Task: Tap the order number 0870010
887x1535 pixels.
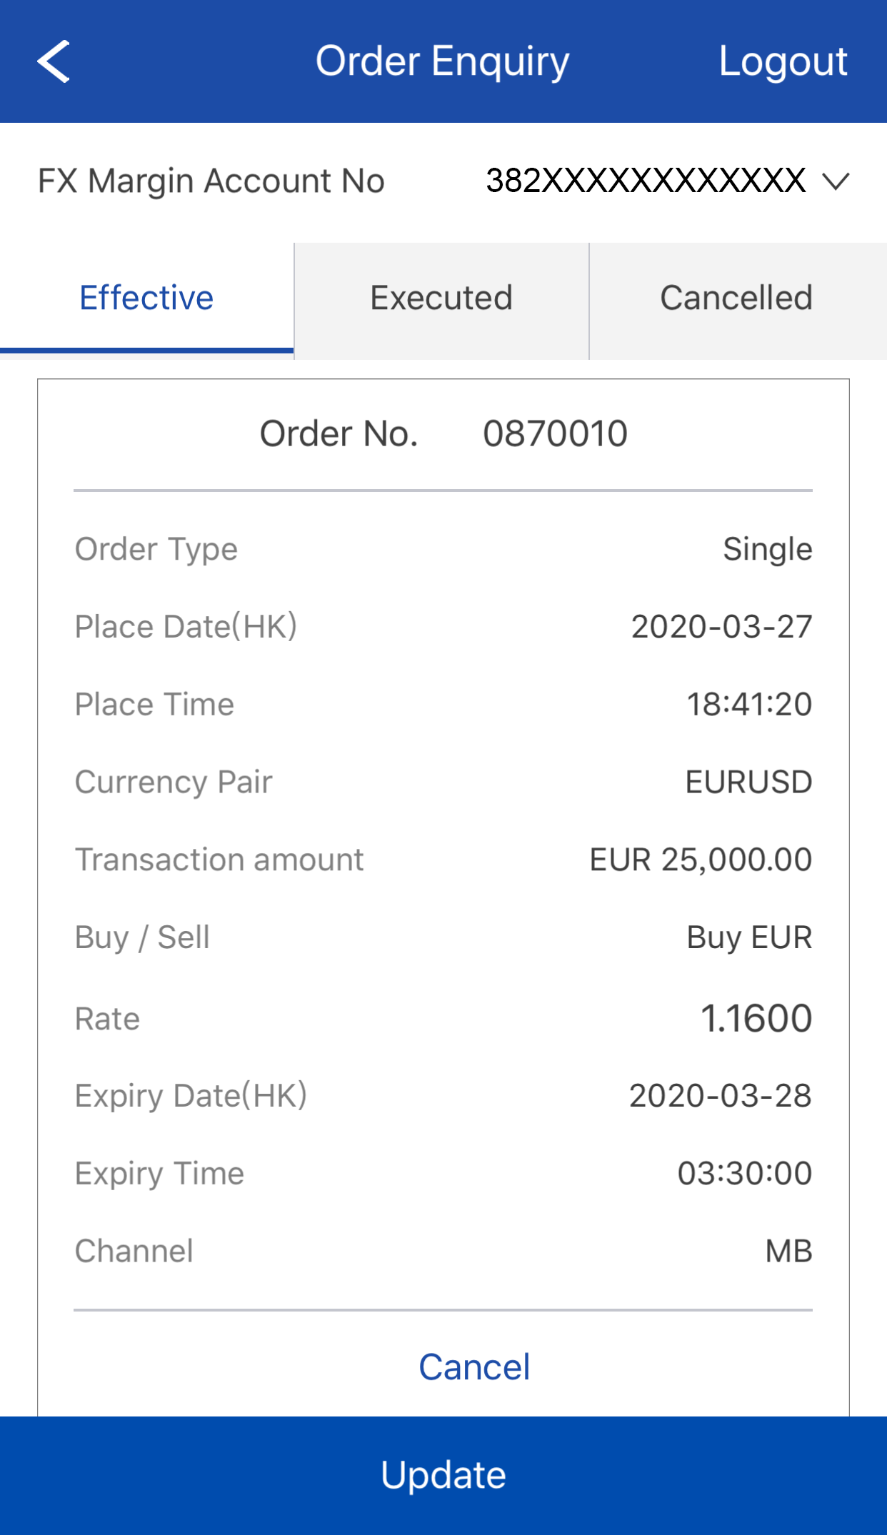Action: pyautogui.click(x=555, y=434)
